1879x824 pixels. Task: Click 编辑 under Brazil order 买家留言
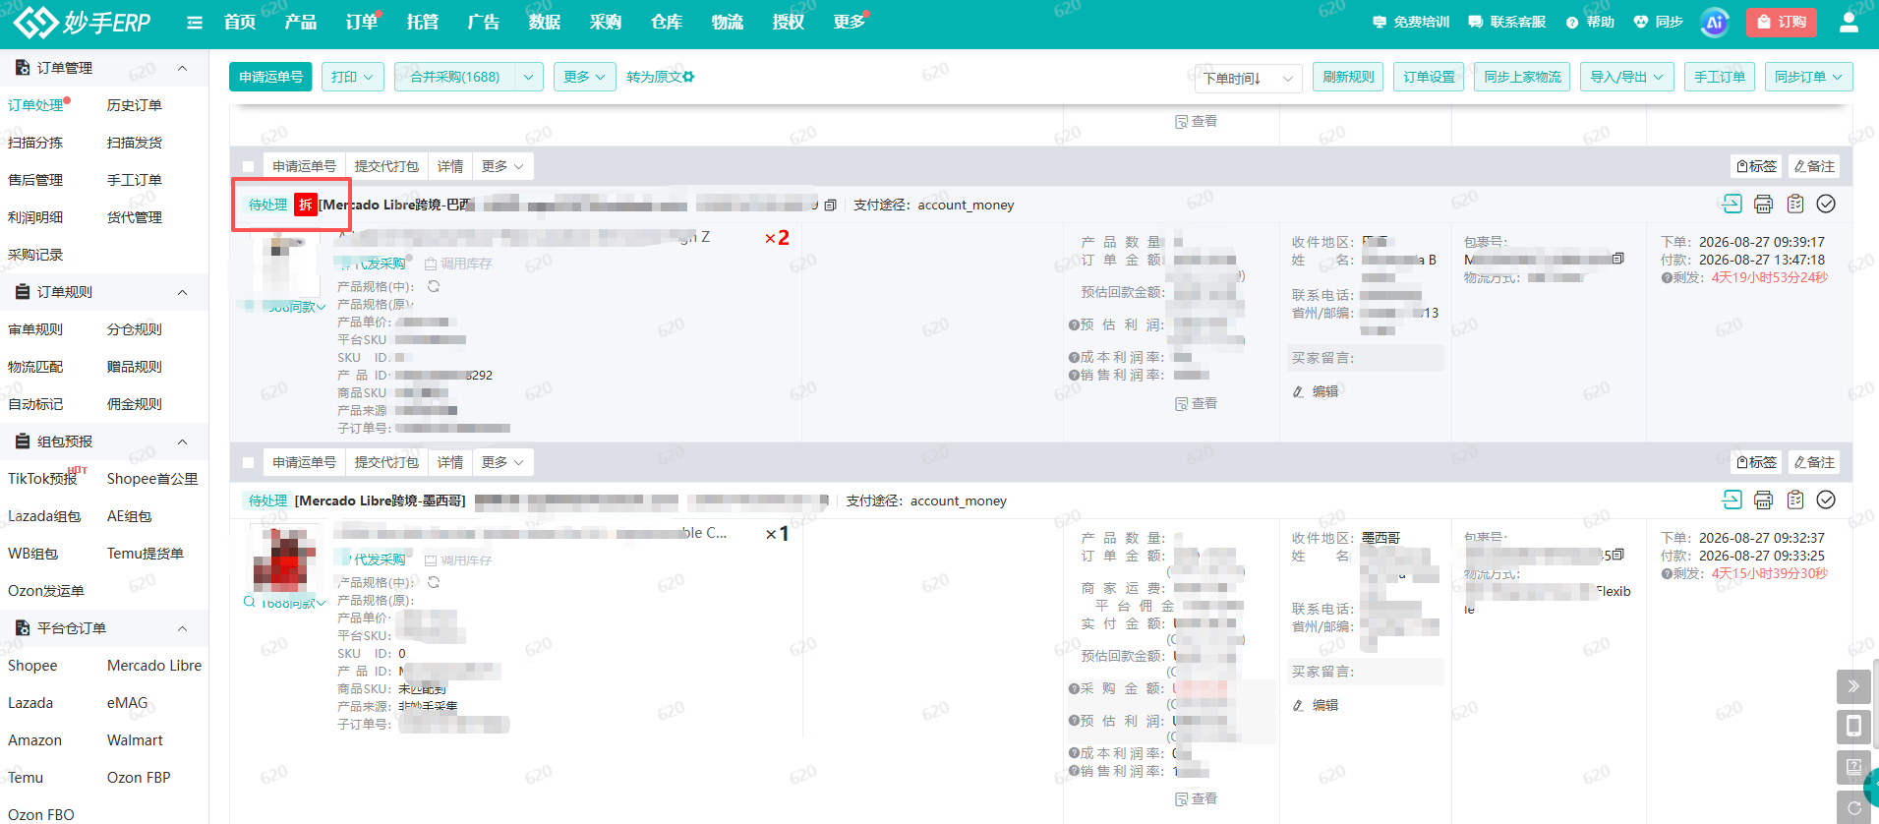pos(1316,391)
